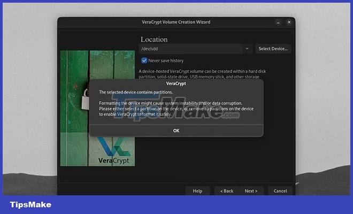Click the Help button
353x214 pixels.
coord(197,191)
